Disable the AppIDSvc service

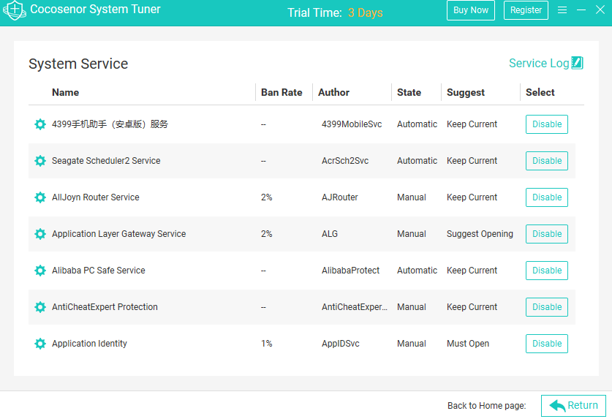tap(546, 344)
